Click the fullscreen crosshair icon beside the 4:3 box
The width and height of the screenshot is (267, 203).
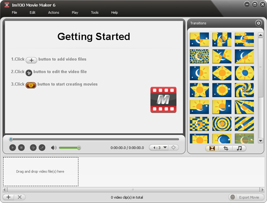174,147
